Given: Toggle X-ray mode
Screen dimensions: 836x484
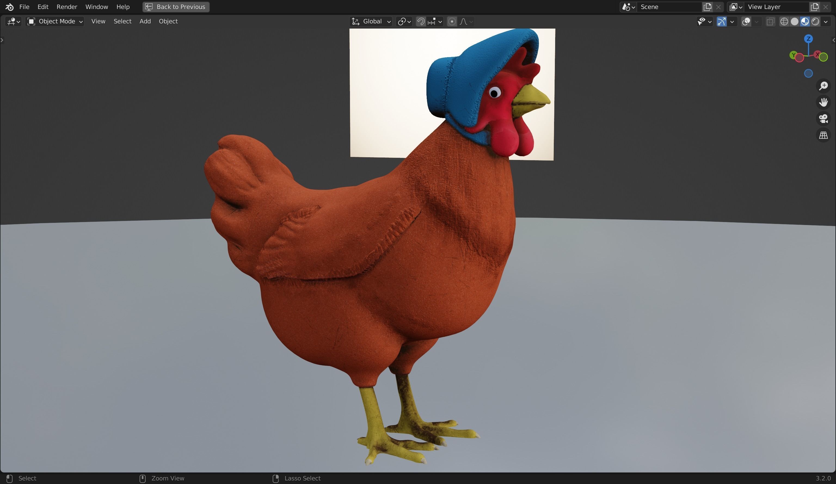Looking at the screenshot, I should (770, 21).
